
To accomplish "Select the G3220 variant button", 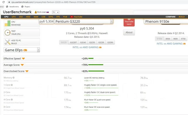I will (64, 42).
